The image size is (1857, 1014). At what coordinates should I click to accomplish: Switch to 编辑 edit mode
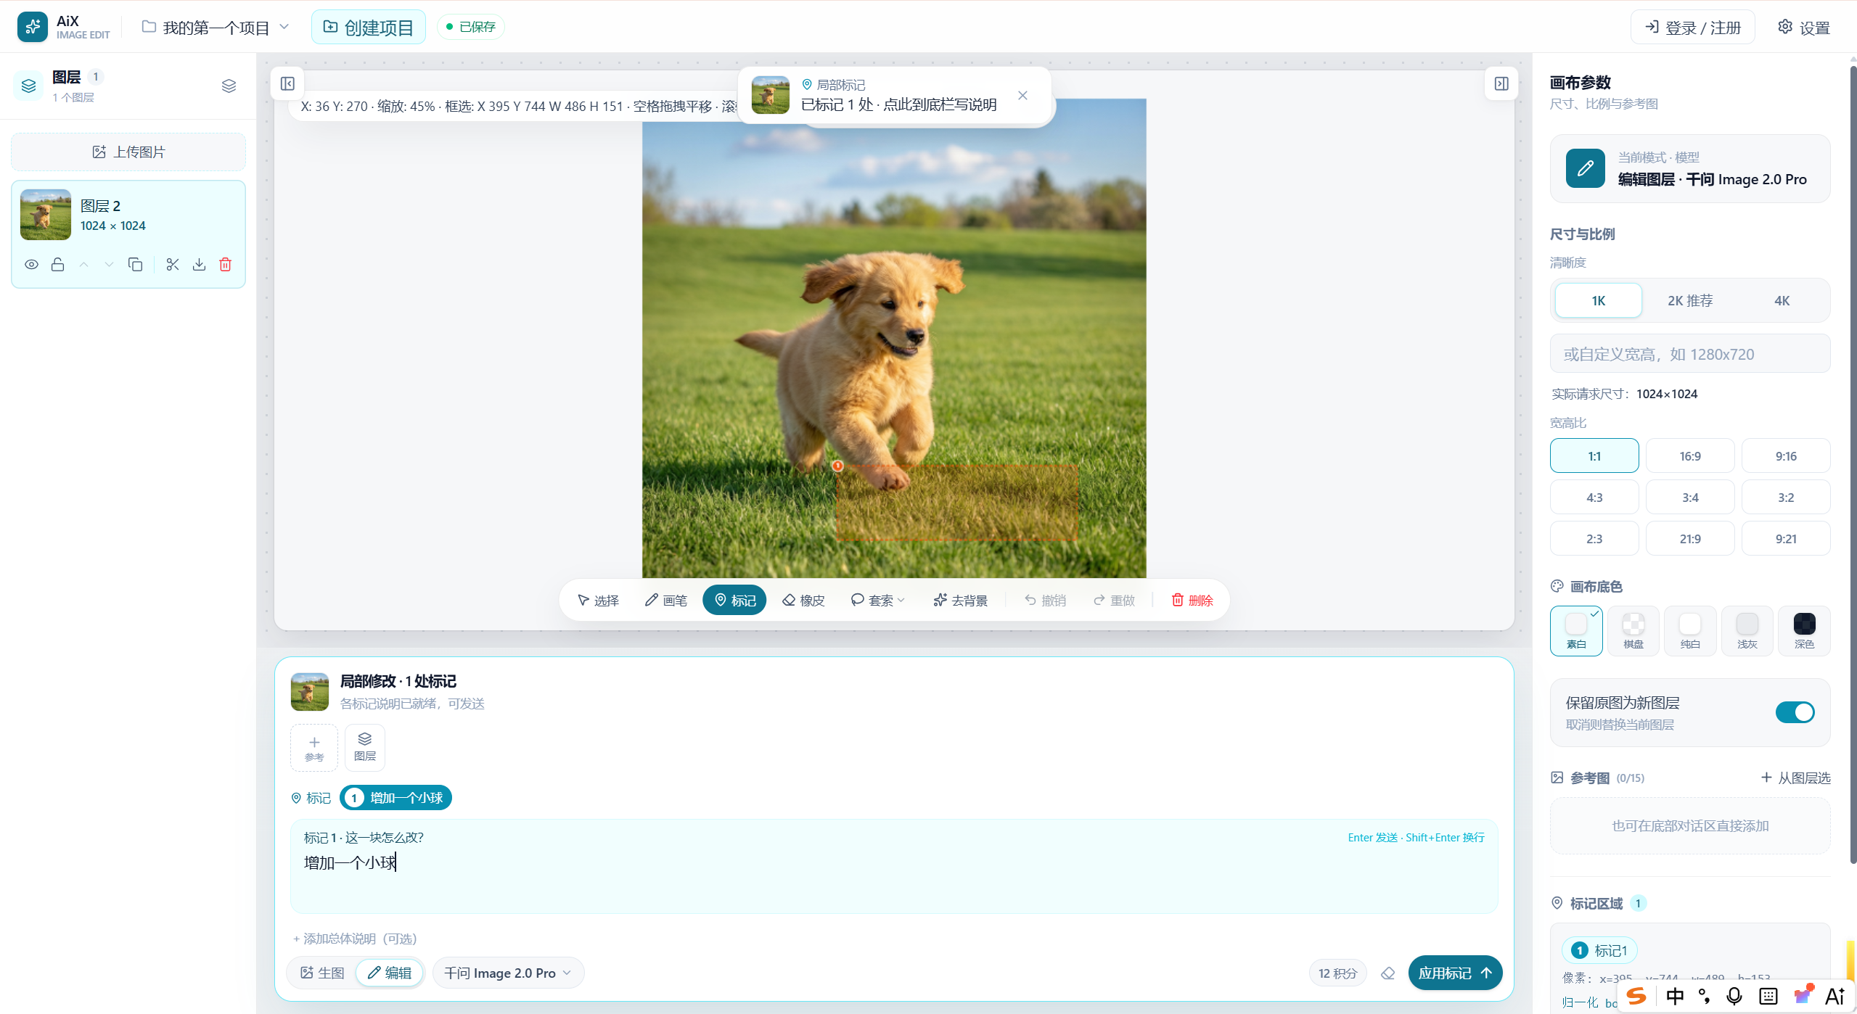[390, 973]
